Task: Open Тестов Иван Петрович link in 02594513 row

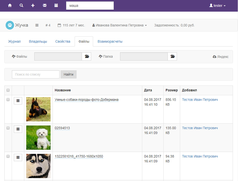Action: pyautogui.click(x=200, y=128)
